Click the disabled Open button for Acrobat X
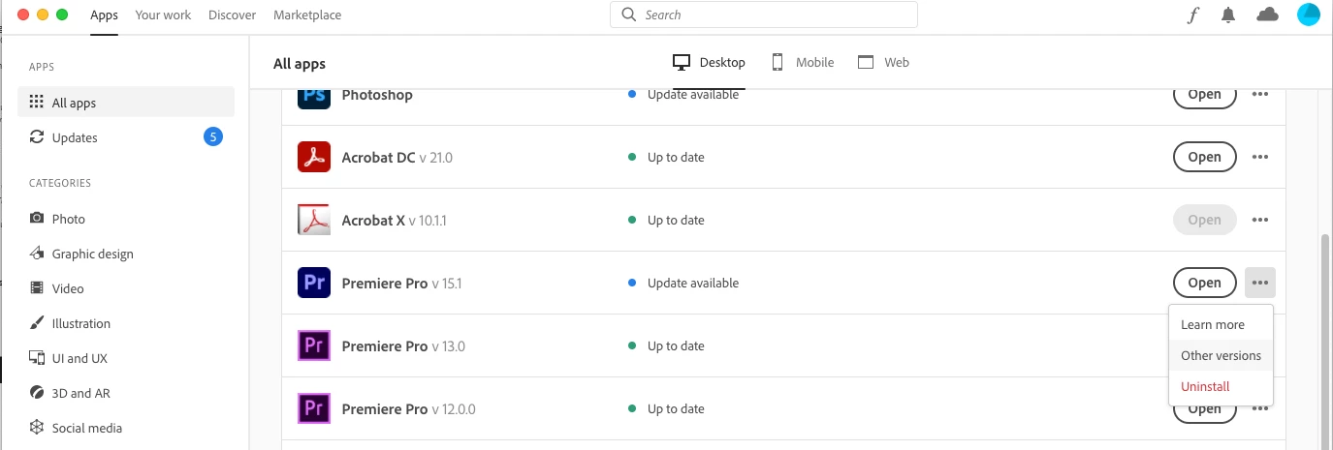1333x450 pixels. coord(1204,220)
